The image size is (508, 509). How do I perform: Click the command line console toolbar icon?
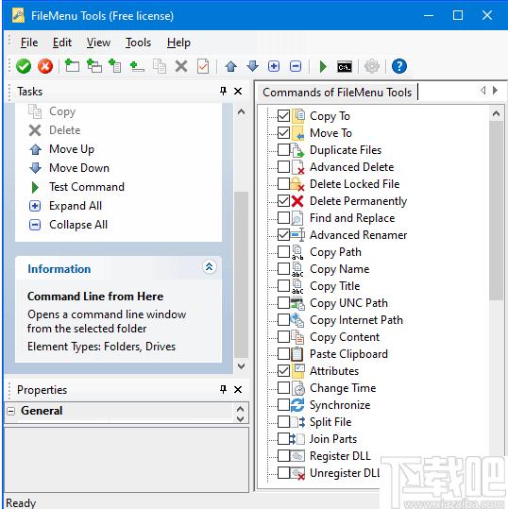point(345,66)
